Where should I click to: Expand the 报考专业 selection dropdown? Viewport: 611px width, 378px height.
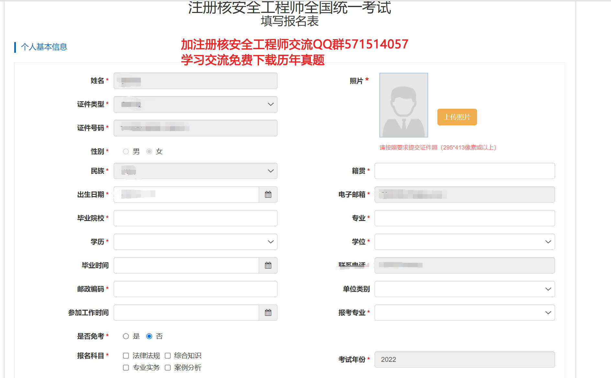click(548, 313)
